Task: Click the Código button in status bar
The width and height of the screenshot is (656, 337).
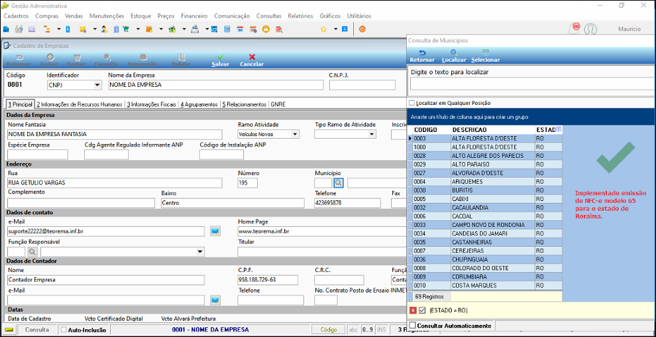Action: [x=329, y=330]
